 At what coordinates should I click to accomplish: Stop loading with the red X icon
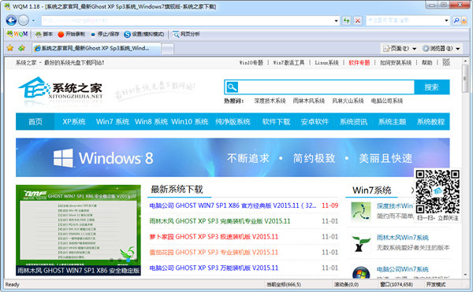pos(358,20)
